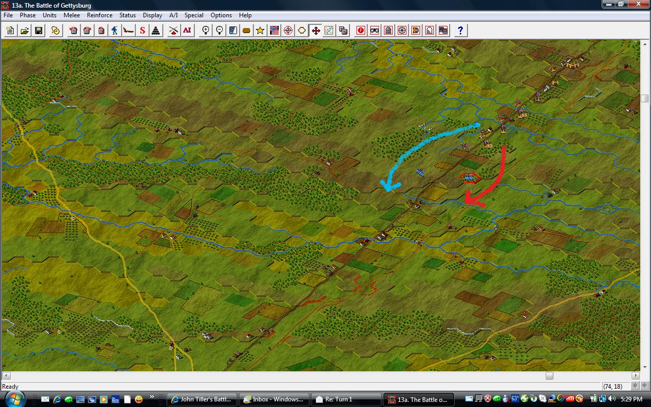Open a saved battle file

point(24,31)
